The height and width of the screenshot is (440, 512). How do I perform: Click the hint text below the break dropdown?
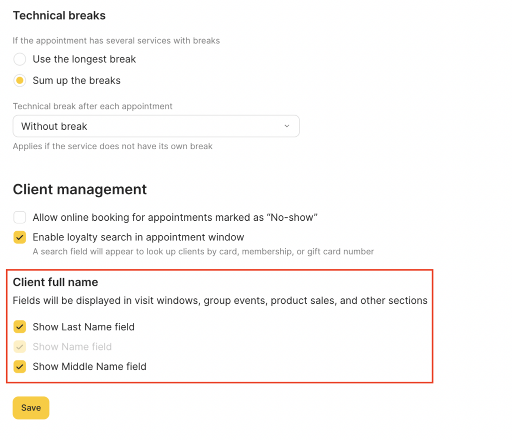click(x=112, y=147)
